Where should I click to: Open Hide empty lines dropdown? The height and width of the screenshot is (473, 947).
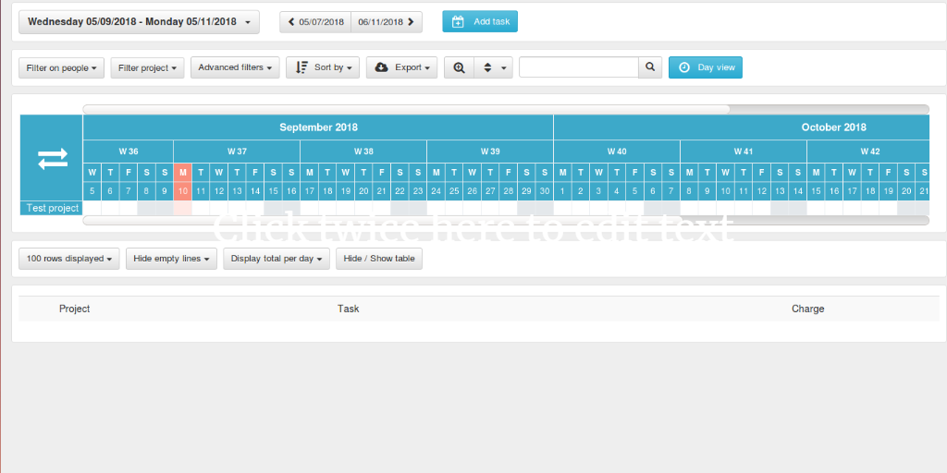point(171,259)
